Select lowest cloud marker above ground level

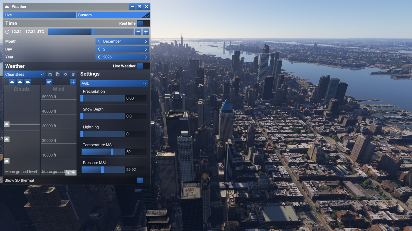(7, 161)
